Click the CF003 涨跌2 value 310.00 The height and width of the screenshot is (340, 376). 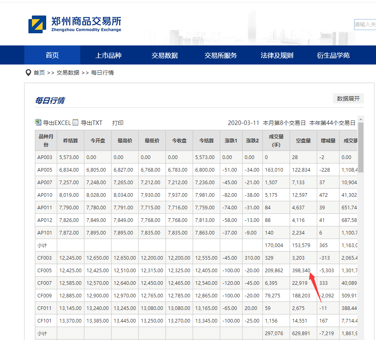tap(252, 258)
